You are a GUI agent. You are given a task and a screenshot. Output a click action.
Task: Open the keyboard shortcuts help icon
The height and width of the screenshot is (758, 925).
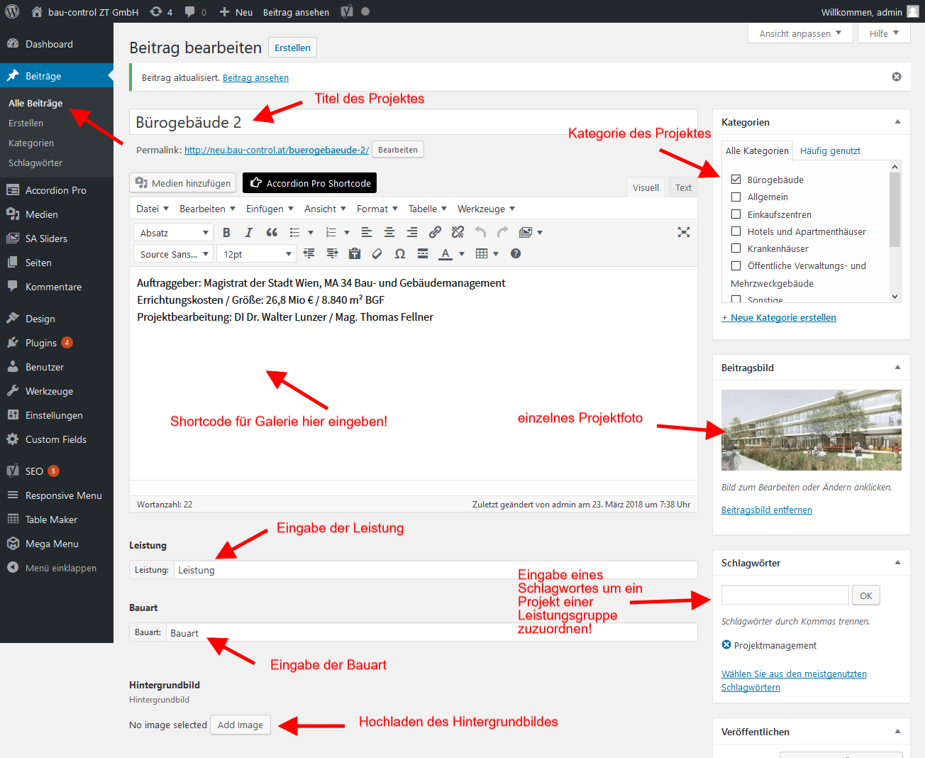[516, 253]
